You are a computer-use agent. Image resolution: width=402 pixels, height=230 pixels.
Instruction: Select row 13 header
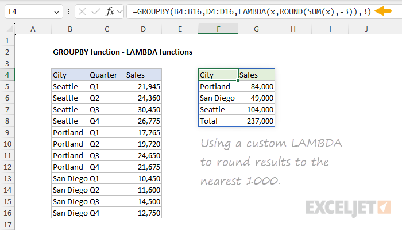(7, 178)
